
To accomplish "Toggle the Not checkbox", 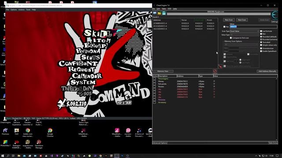I will [x=261, y=34].
